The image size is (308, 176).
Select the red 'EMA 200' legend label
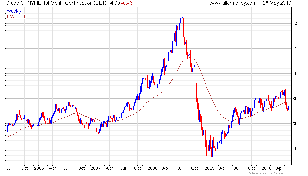(x=16, y=16)
